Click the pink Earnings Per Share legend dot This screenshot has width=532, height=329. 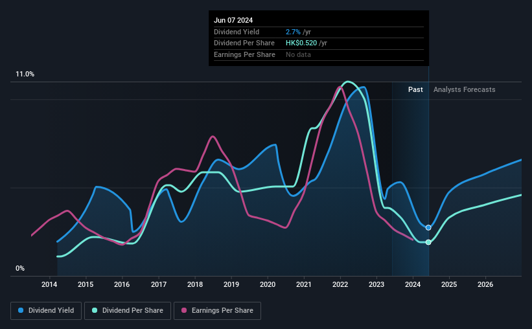[x=184, y=310]
